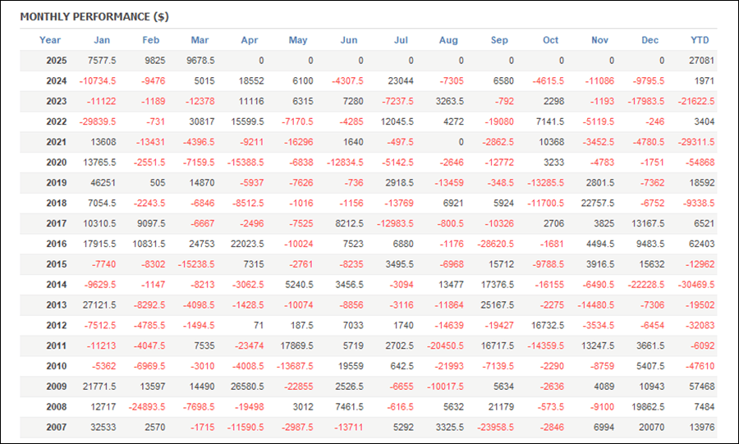
Task: Select the 2021 year row label
Action: click(57, 142)
